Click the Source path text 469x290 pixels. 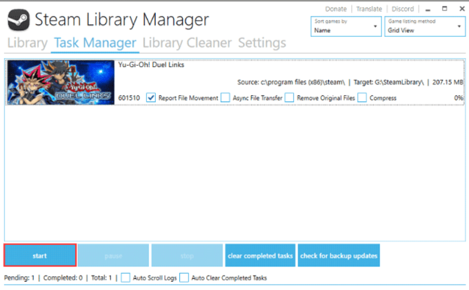tap(291, 82)
